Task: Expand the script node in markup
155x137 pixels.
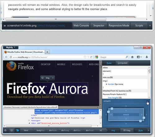Action: click(29, 120)
